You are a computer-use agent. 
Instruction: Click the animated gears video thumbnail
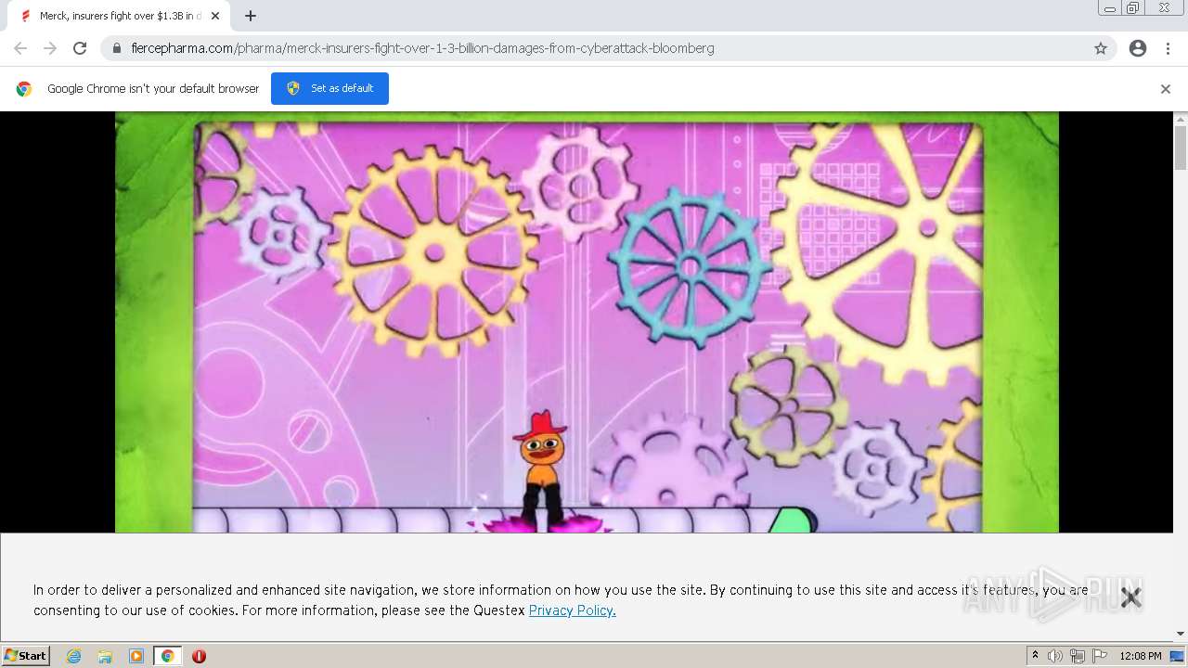pyautogui.click(x=587, y=322)
